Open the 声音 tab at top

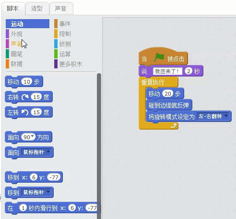(x=61, y=9)
